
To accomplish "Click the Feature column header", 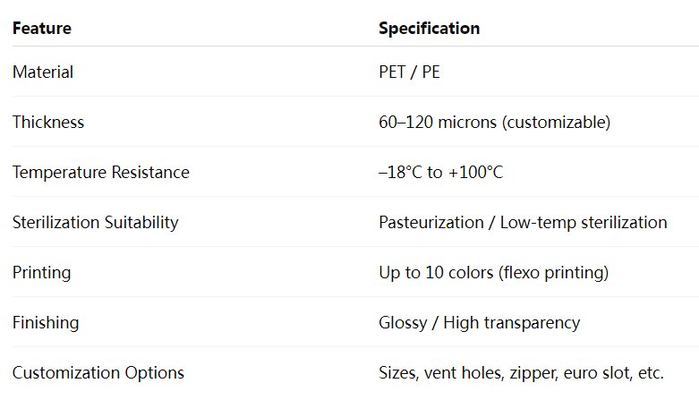I will 42,28.
